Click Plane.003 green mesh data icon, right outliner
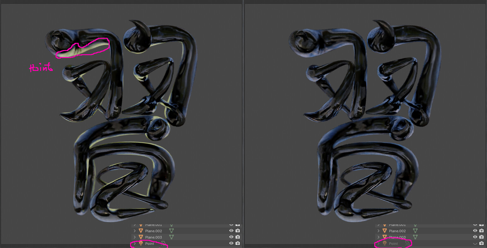The image size is (487, 248). pyautogui.click(x=415, y=237)
